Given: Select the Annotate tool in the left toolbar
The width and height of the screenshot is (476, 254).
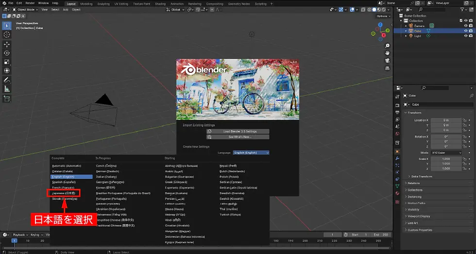Looking at the screenshot, I should pos(7,80).
